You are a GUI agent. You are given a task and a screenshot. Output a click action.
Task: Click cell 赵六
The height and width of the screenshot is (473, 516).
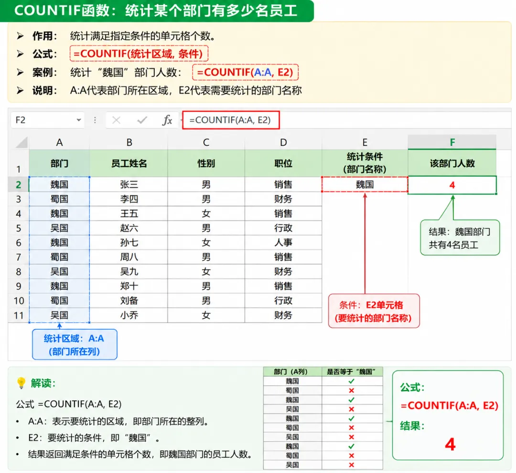[x=129, y=228]
